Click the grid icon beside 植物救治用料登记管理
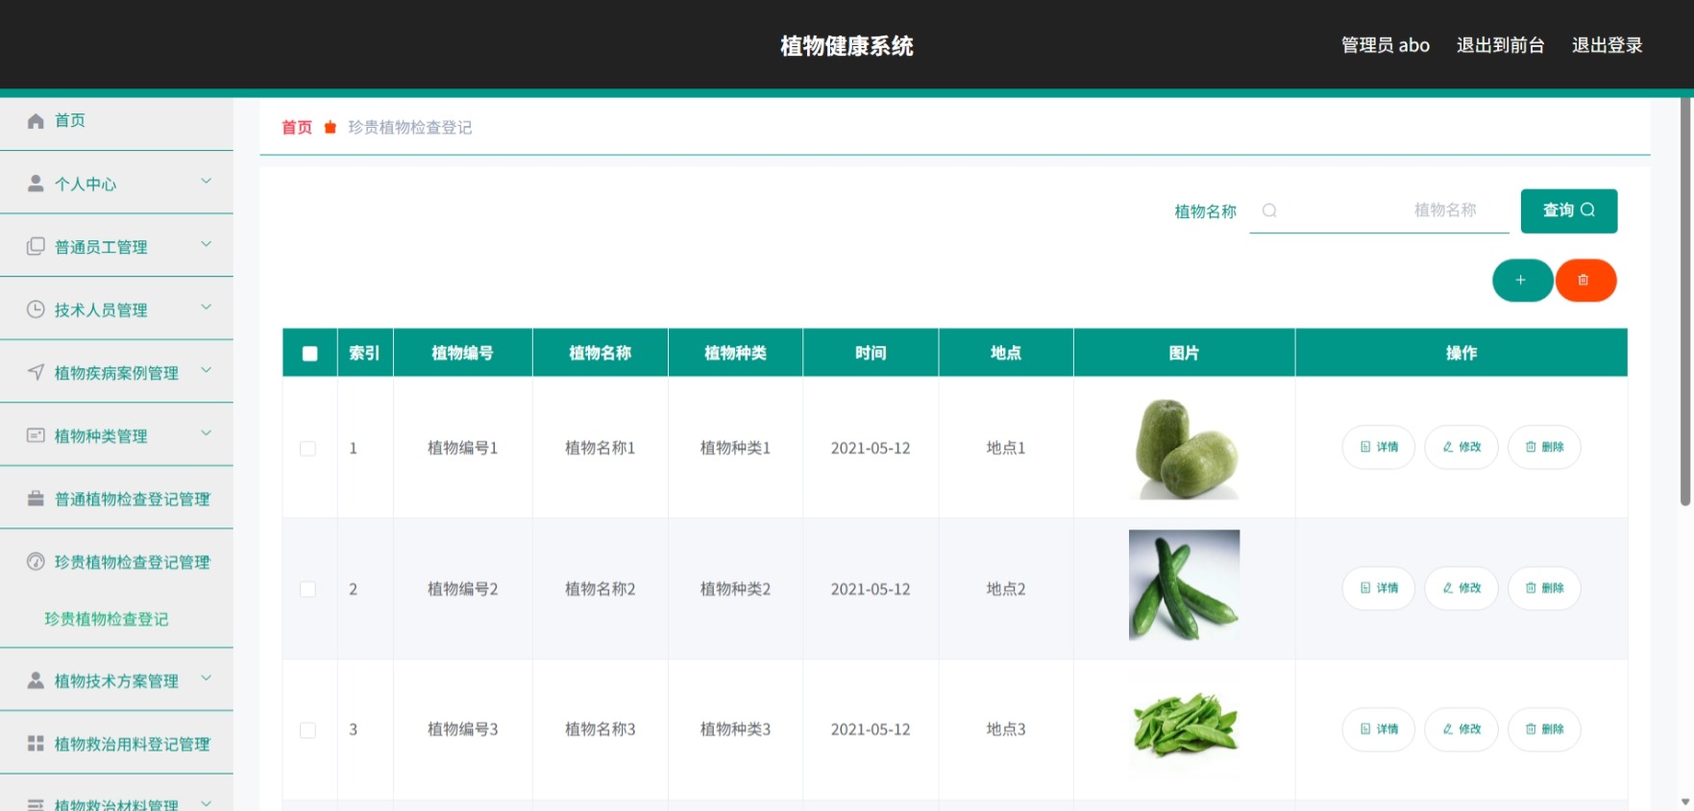Image resolution: width=1694 pixels, height=811 pixels. click(x=36, y=744)
